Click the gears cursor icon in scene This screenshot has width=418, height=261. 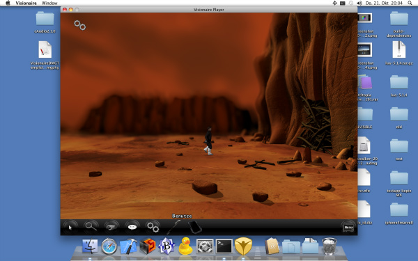79,25
